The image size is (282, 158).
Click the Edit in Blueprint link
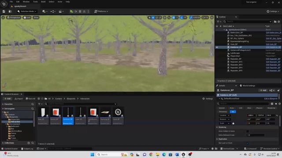pos(271,99)
